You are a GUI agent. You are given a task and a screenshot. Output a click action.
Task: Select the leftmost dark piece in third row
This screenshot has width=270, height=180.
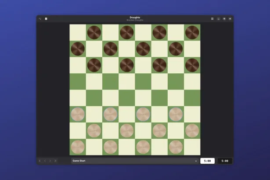click(x=94, y=65)
